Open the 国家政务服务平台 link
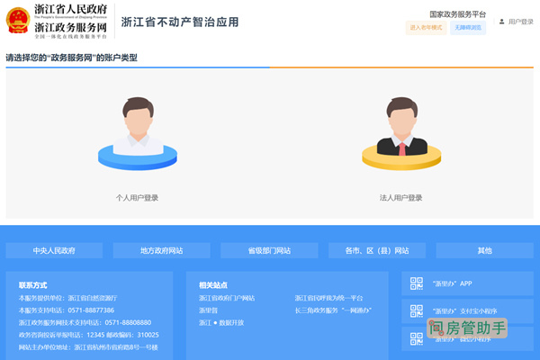540x360 pixels. [x=457, y=14]
